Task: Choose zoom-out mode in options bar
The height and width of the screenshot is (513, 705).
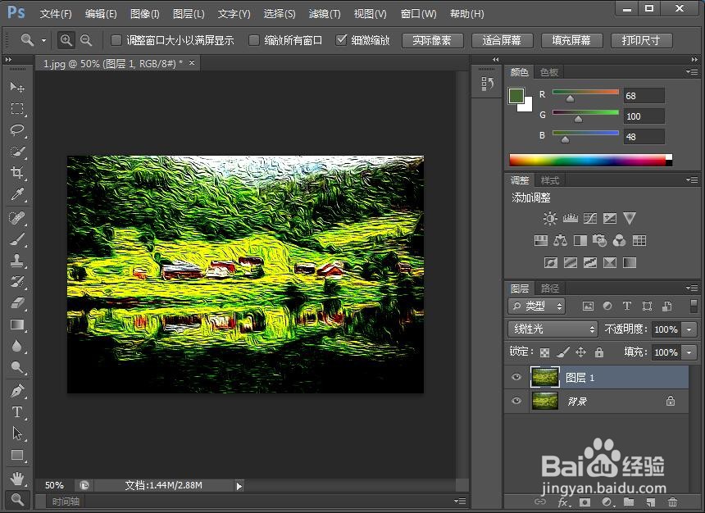Action: click(86, 40)
